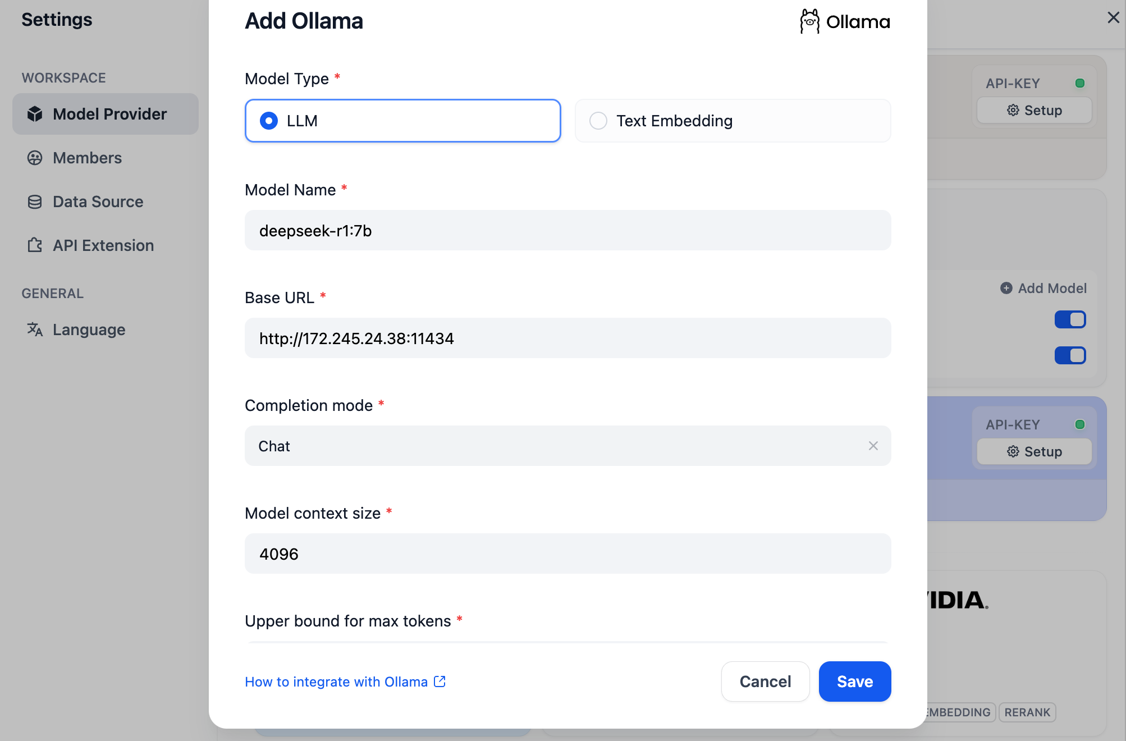Click the Model Name field with deepseek-r1:7b

567,230
